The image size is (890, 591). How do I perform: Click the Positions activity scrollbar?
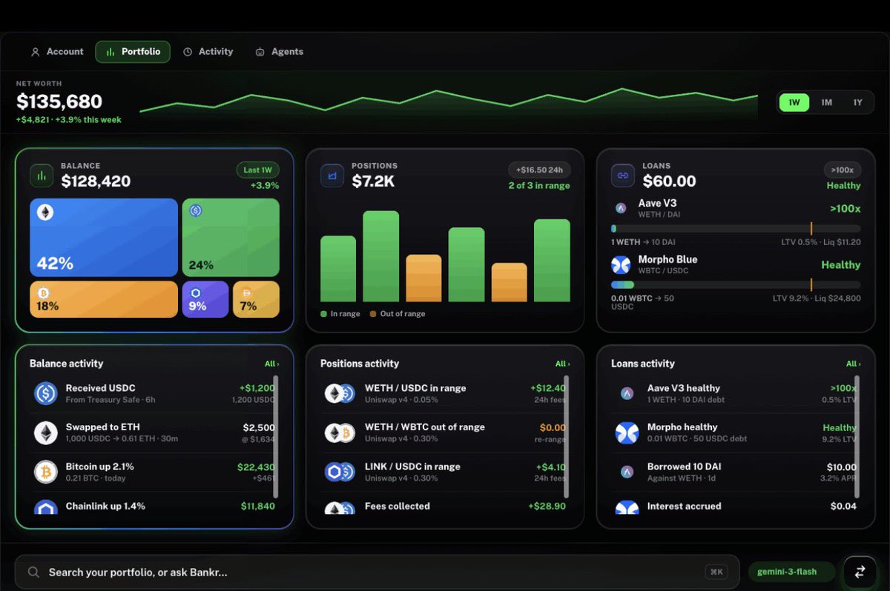click(x=567, y=437)
